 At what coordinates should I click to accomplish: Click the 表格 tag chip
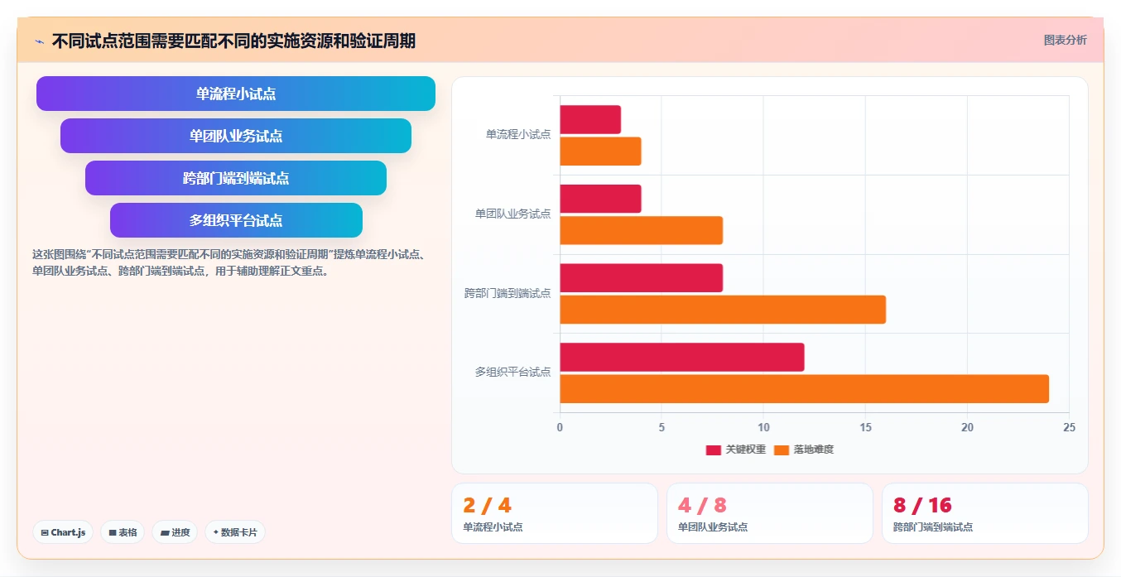tap(123, 532)
